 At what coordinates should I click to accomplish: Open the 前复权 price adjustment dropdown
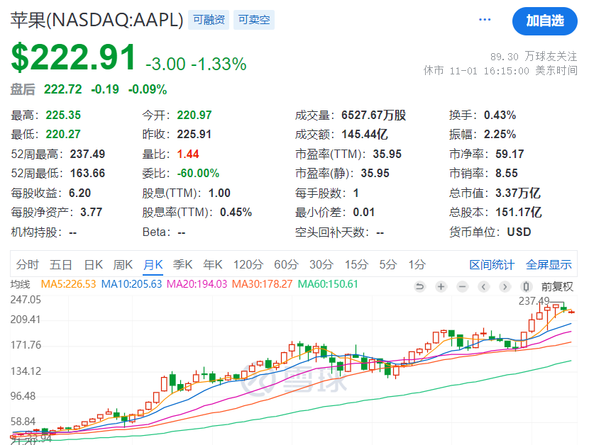(x=556, y=287)
